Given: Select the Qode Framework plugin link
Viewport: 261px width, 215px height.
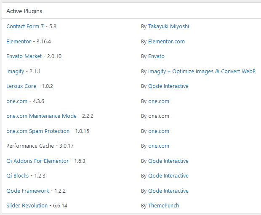Looking at the screenshot, I should pos(27,191).
